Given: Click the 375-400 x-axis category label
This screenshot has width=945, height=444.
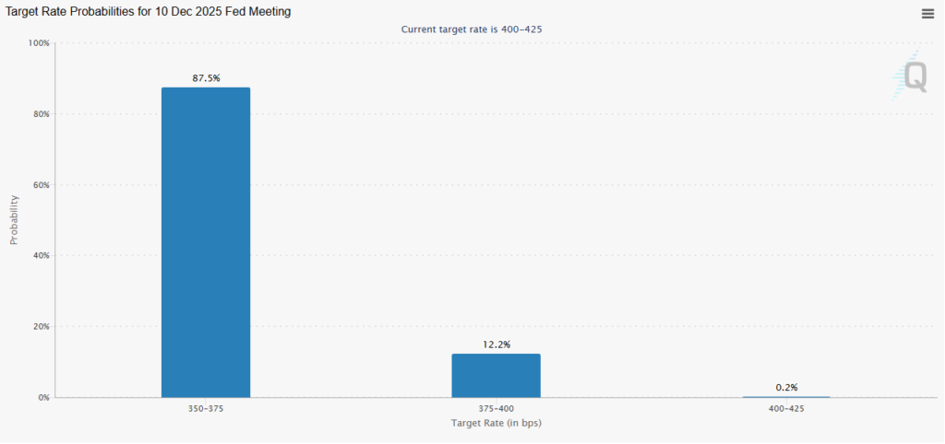Looking at the screenshot, I should tap(496, 408).
